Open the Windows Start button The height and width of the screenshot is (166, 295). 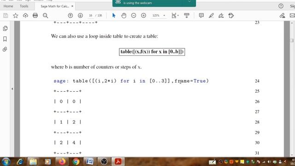pyautogui.click(x=6, y=162)
